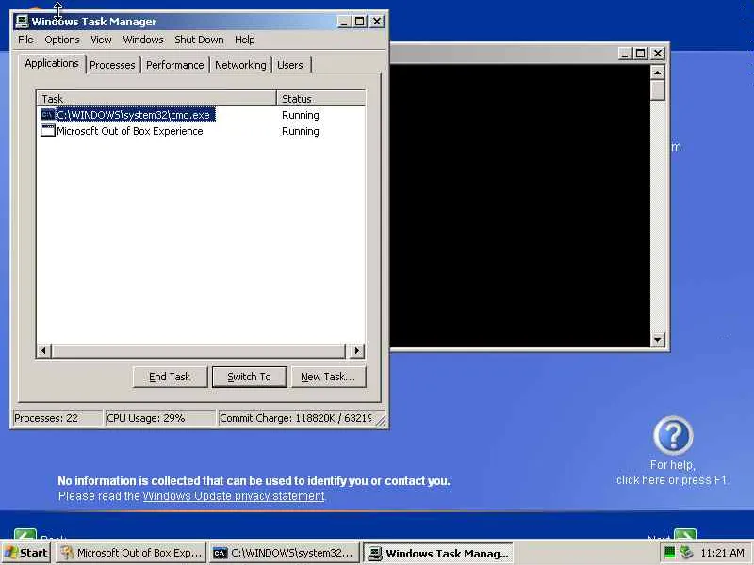This screenshot has height=565, width=754.
Task: Sort by the Status column header
Action: point(320,99)
